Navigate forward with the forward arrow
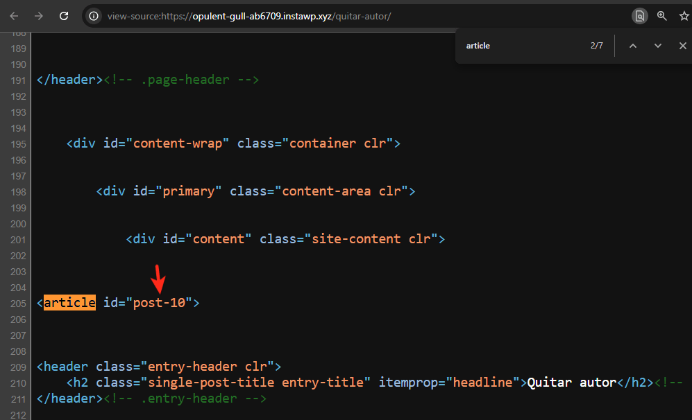 click(x=39, y=15)
